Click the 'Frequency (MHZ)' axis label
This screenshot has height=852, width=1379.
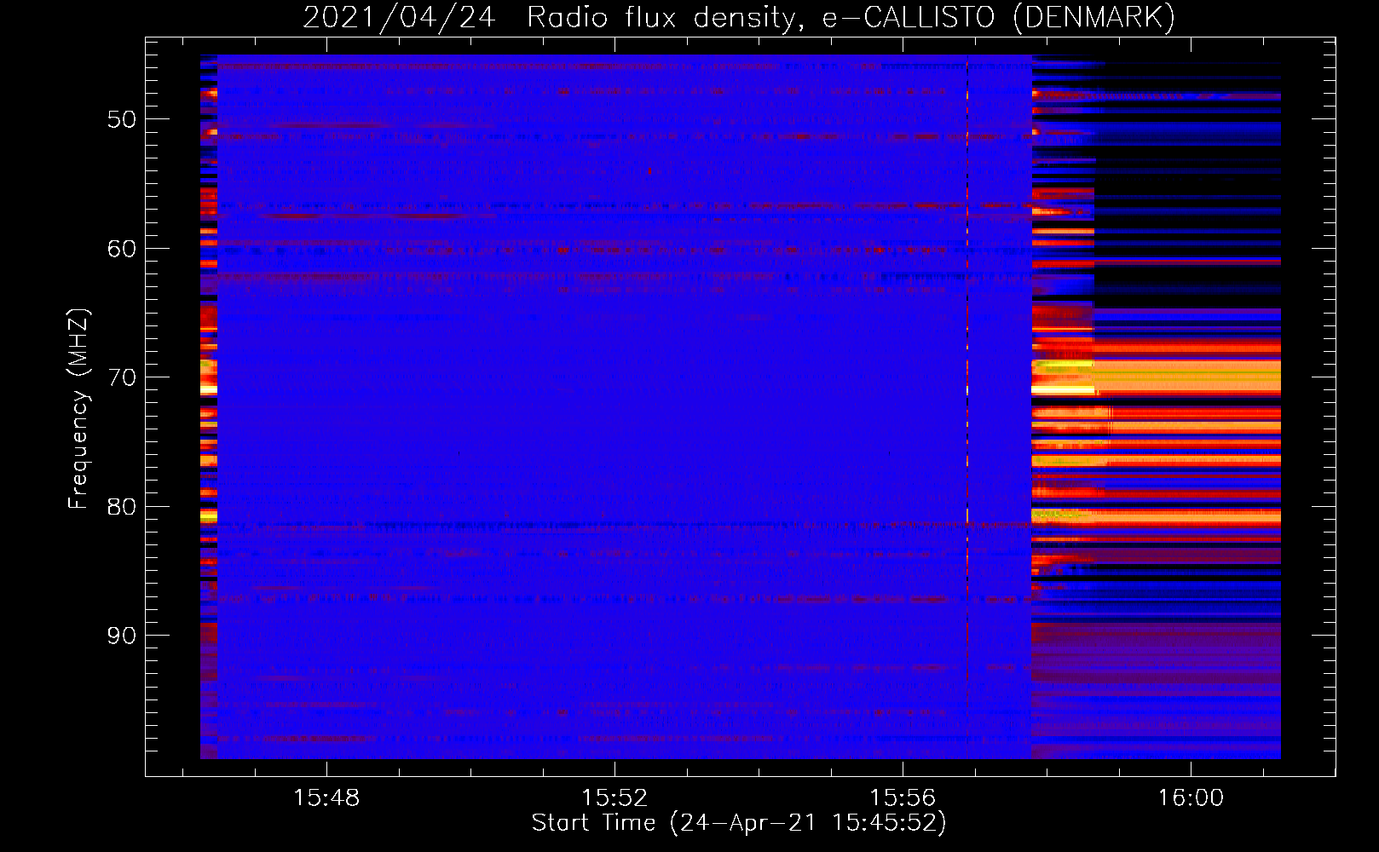78,409
